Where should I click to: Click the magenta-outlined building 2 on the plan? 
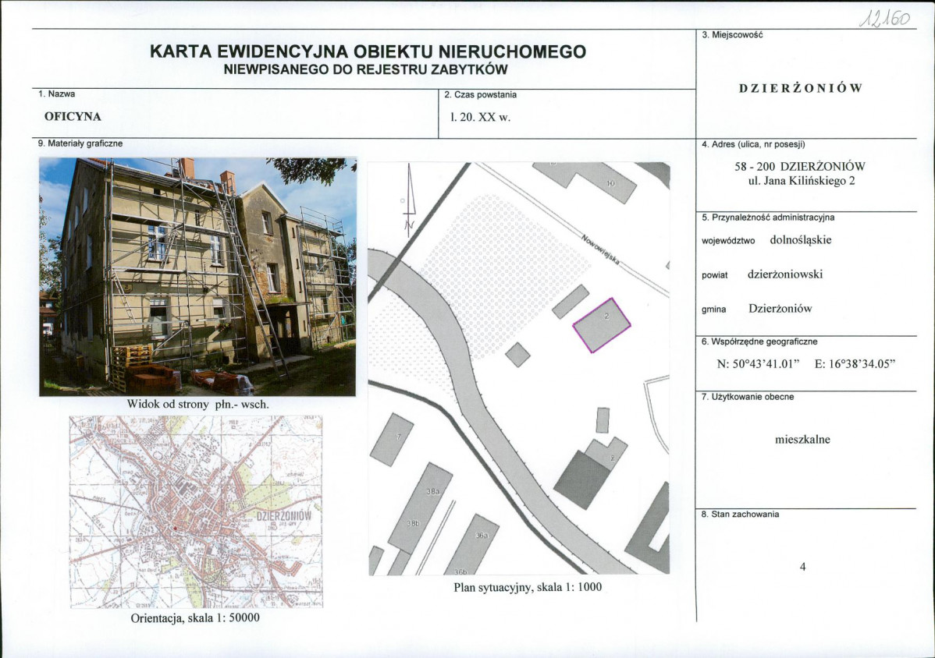[602, 325]
